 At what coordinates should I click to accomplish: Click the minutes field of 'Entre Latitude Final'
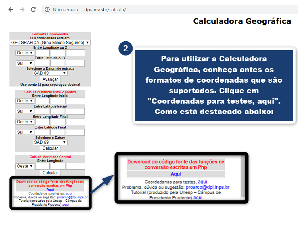[x=58, y=133]
